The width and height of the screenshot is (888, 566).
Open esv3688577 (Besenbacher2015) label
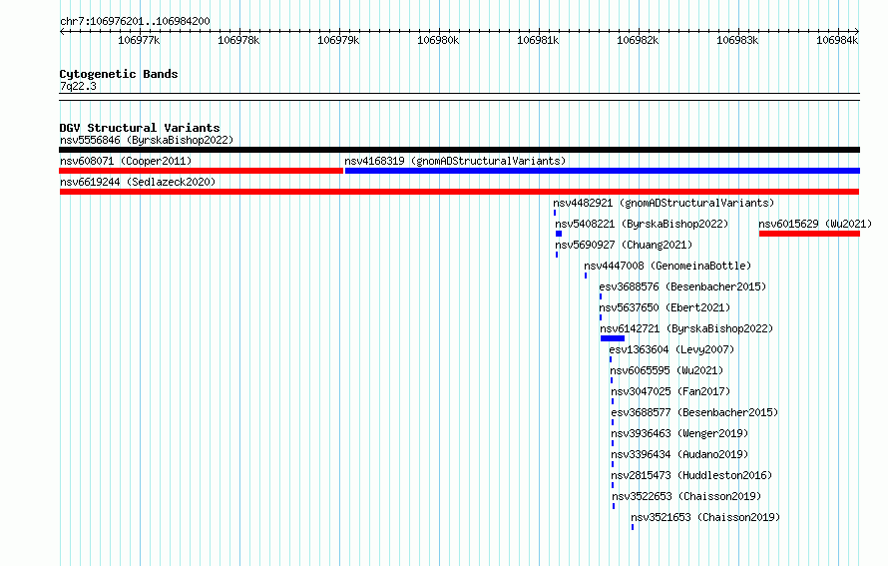[x=694, y=412]
